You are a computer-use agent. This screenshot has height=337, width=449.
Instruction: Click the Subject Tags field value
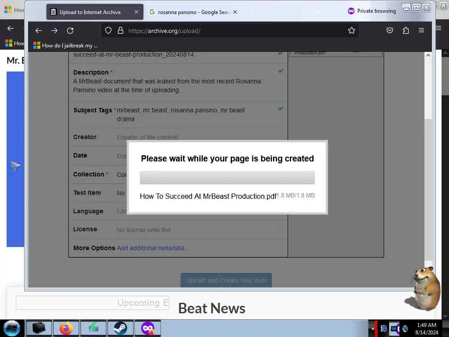tap(181, 115)
